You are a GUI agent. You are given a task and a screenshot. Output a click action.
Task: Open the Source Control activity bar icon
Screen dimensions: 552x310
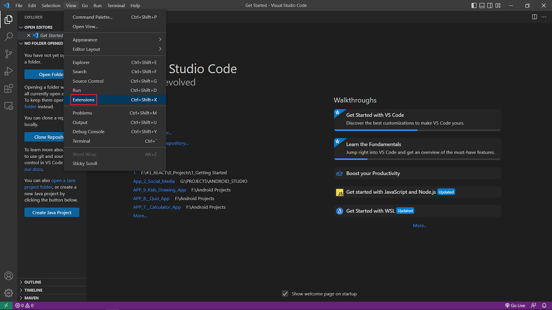pos(9,54)
